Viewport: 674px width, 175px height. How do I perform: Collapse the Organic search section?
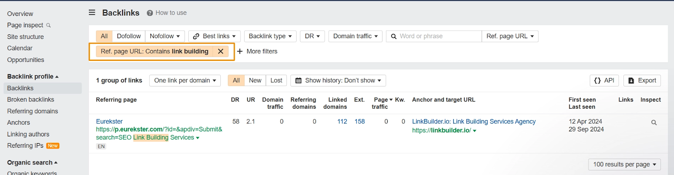point(32,162)
